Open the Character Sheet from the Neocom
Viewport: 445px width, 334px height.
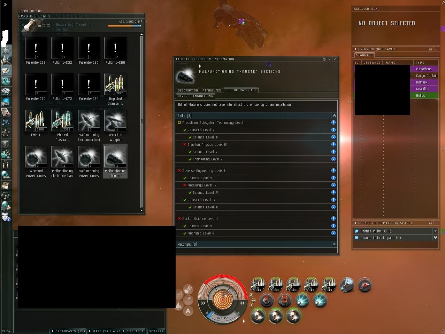6,50
